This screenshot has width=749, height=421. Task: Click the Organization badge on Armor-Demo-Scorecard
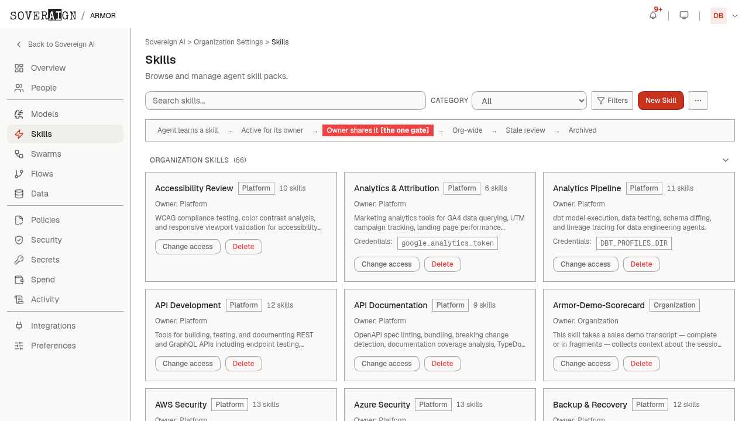(x=675, y=305)
